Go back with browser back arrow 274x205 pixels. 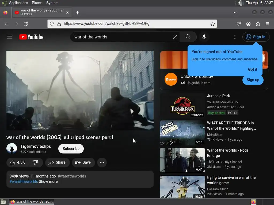6,24
